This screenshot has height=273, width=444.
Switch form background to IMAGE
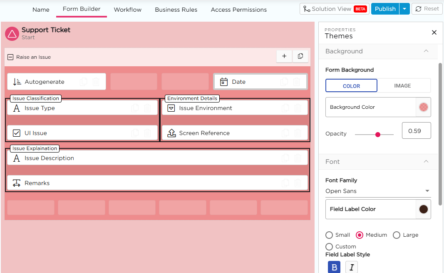coord(402,85)
